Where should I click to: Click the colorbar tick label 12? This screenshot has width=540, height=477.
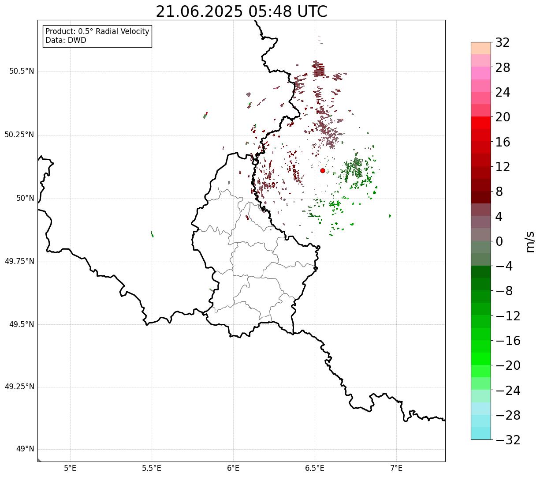click(503, 167)
